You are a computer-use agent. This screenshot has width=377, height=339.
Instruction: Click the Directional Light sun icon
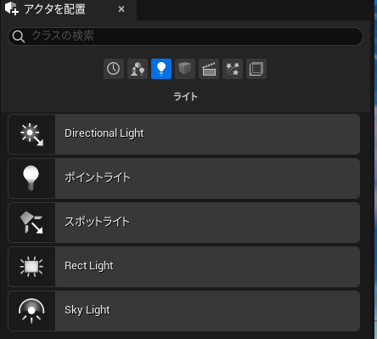[x=31, y=134]
